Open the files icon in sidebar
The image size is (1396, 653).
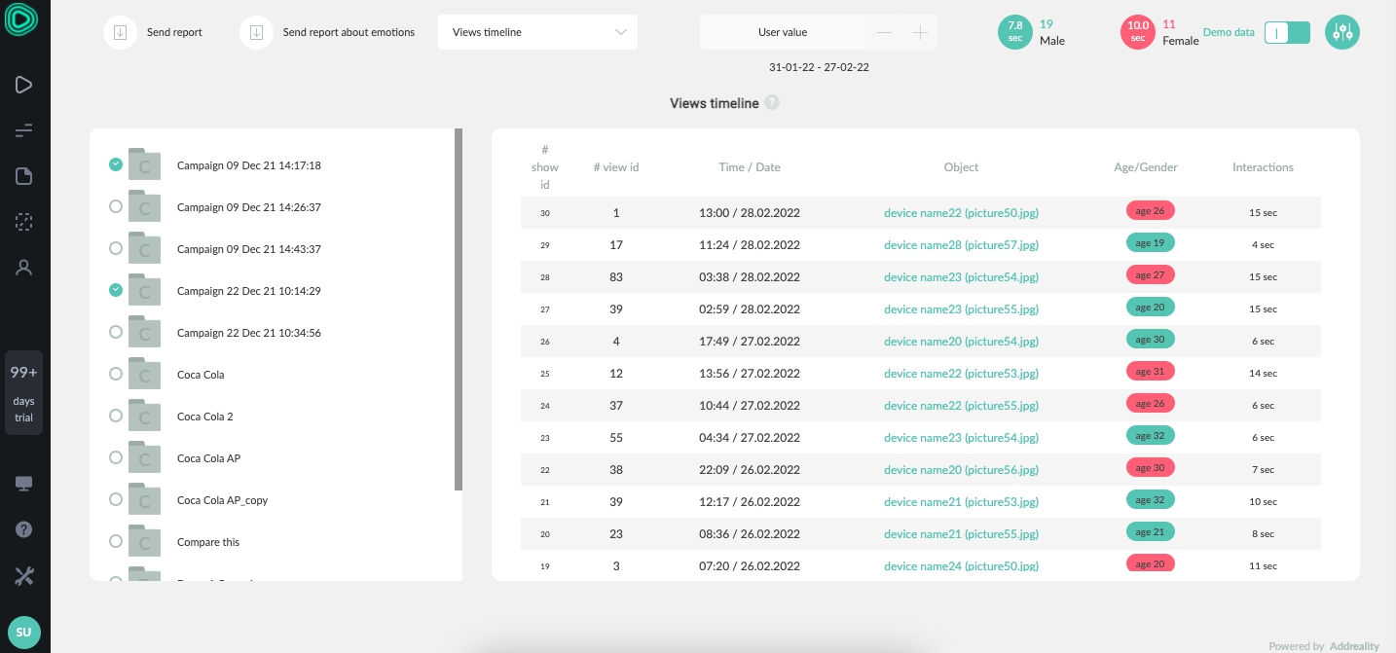coord(24,176)
